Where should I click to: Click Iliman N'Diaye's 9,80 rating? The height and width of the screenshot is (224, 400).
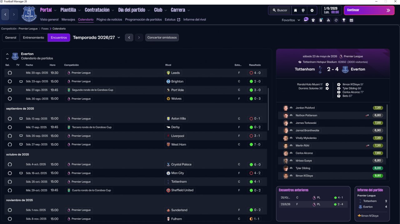pyautogui.click(x=378, y=176)
